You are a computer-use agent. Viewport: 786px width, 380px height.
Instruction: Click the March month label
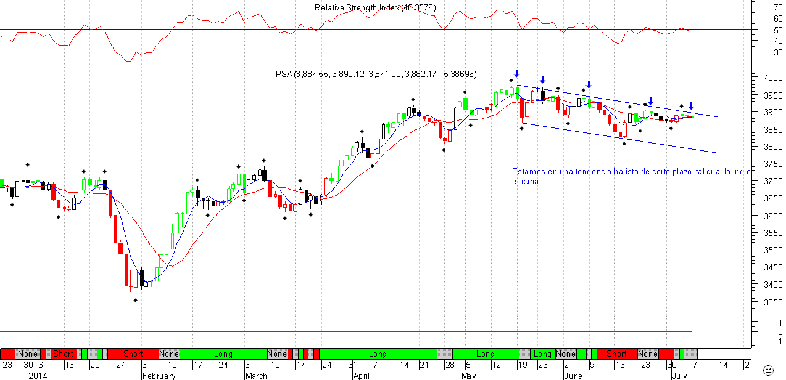[x=257, y=375]
